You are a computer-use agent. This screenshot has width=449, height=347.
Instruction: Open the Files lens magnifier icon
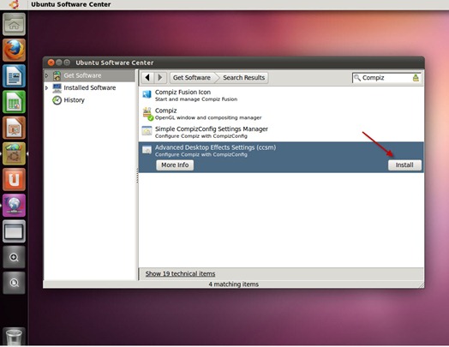point(14,283)
